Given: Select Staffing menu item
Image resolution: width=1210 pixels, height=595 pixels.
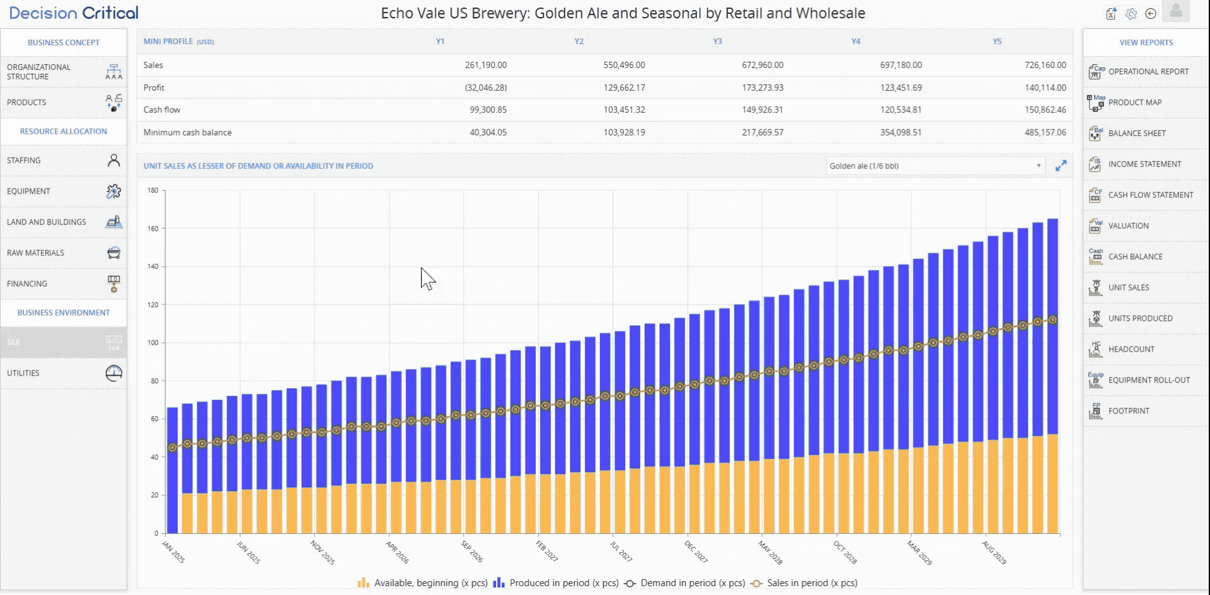Looking at the screenshot, I should click(x=63, y=160).
